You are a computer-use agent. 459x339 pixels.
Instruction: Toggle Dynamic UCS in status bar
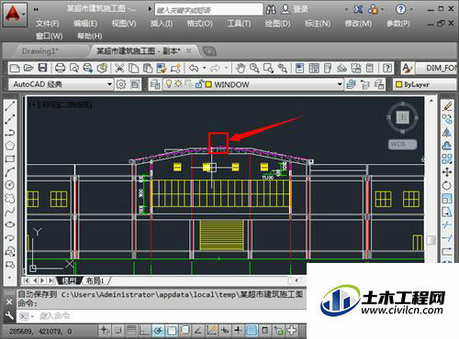tap(211, 331)
